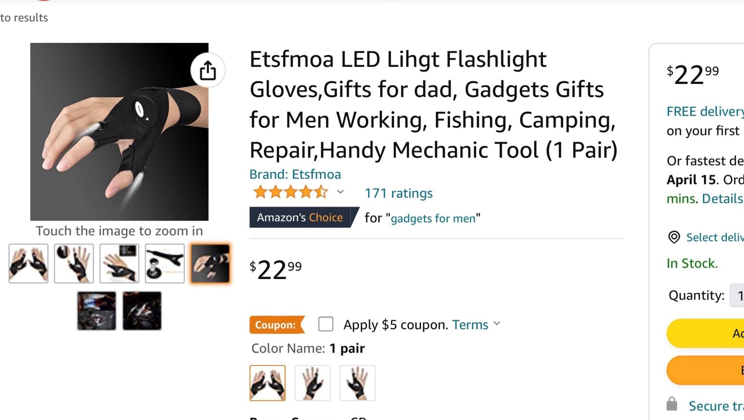Choose the third glove color option

[x=357, y=383]
